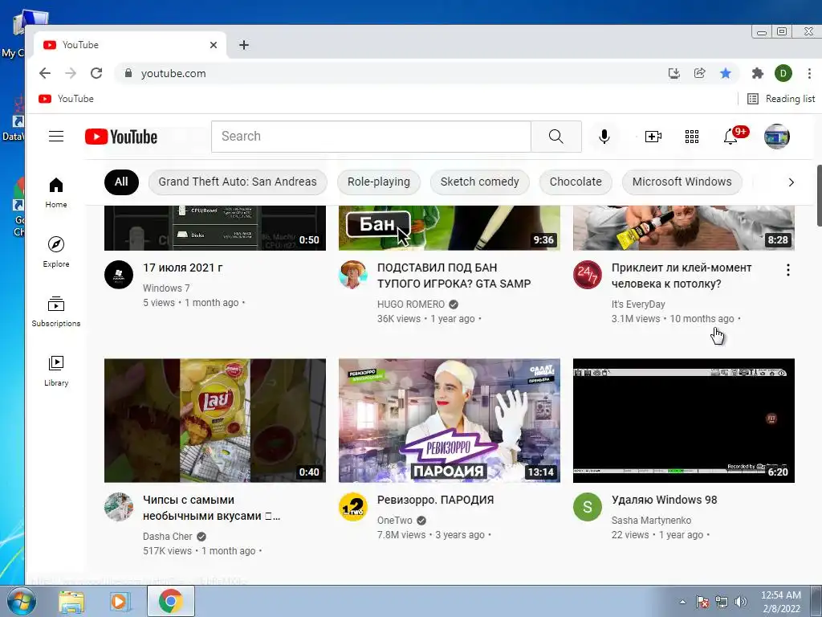Open Explore in the sidebar
Image resolution: width=822 pixels, height=617 pixels.
(x=56, y=251)
